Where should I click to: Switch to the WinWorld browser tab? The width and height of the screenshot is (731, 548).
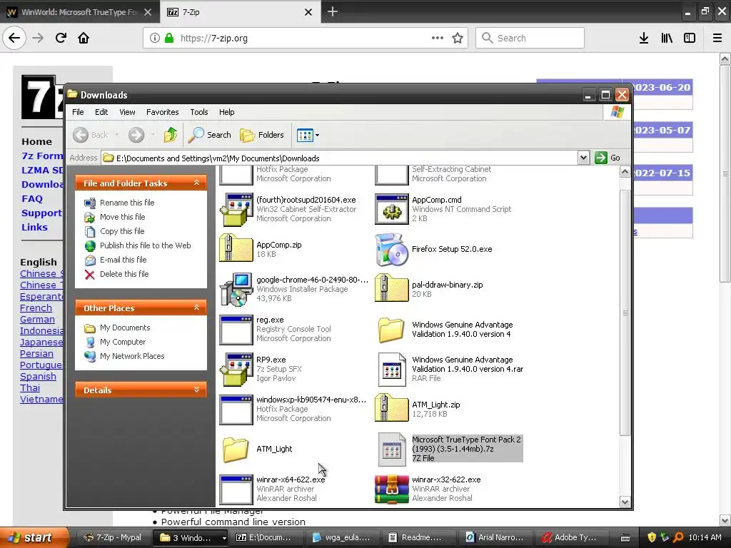point(79,11)
